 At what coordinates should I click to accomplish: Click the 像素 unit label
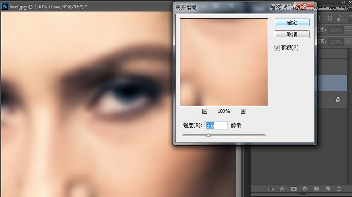[236, 125]
